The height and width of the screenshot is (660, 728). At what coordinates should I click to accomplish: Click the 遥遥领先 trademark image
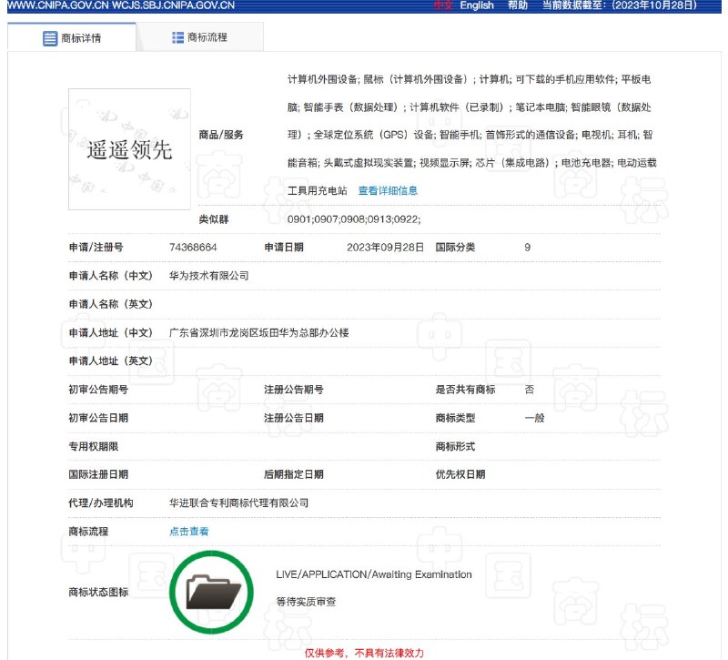(129, 148)
